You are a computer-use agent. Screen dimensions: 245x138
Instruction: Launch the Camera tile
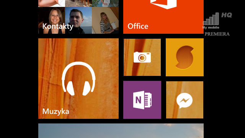142,57
